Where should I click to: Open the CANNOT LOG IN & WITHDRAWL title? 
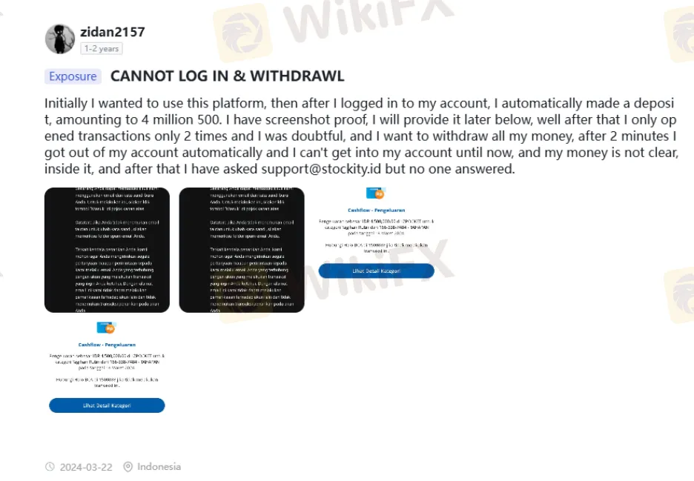227,76
